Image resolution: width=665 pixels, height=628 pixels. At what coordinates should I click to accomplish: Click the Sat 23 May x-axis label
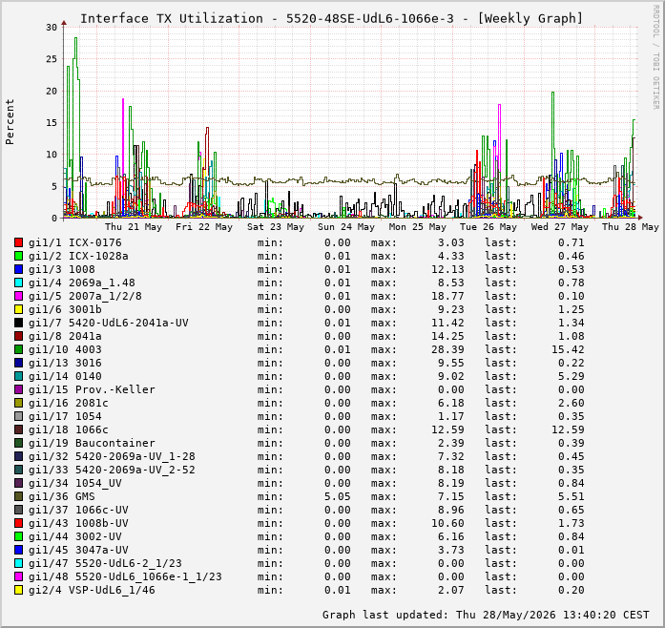coord(276,226)
